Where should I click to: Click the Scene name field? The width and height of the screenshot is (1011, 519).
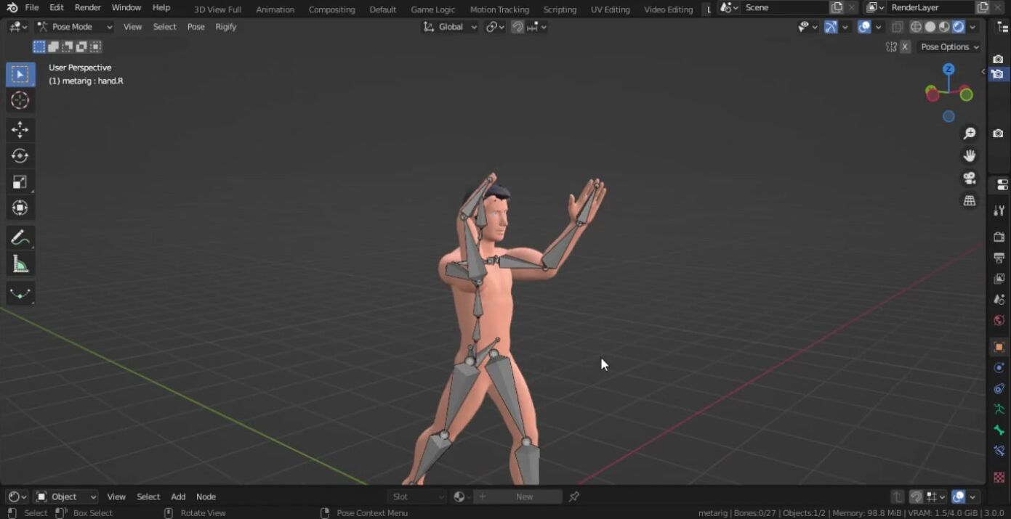click(x=784, y=8)
